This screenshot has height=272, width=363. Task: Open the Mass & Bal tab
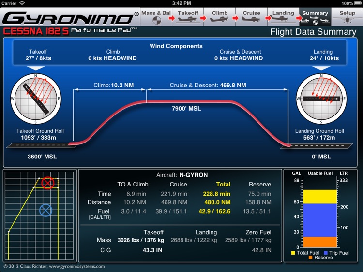156,16
